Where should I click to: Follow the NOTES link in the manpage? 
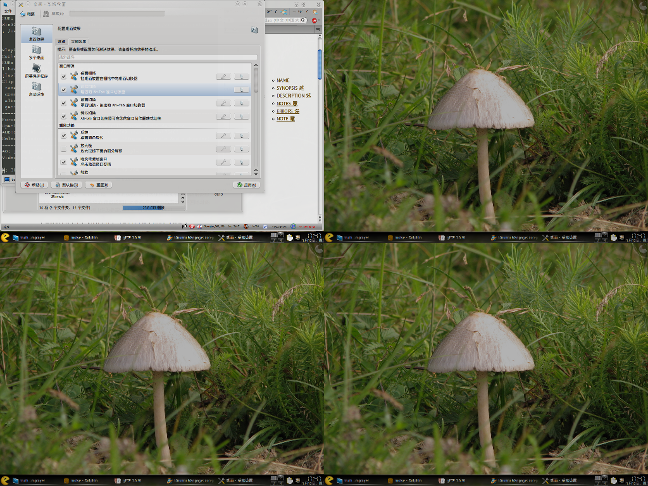(x=287, y=103)
